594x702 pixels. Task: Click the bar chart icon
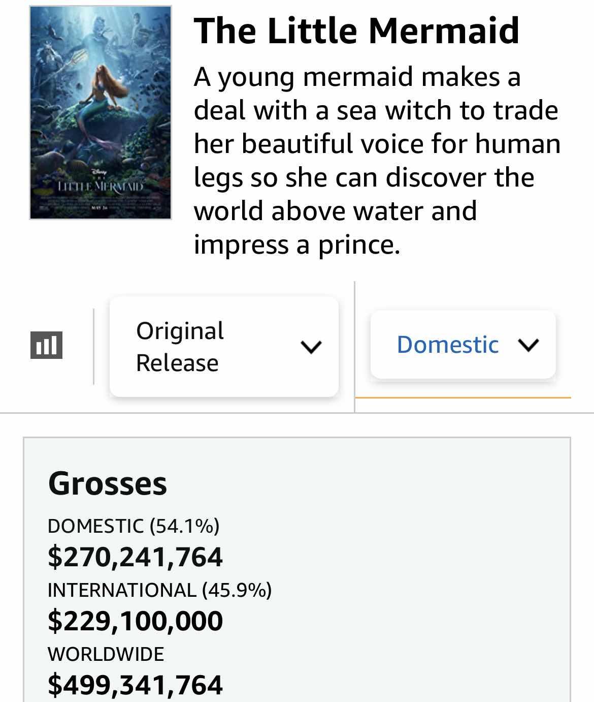(46, 345)
